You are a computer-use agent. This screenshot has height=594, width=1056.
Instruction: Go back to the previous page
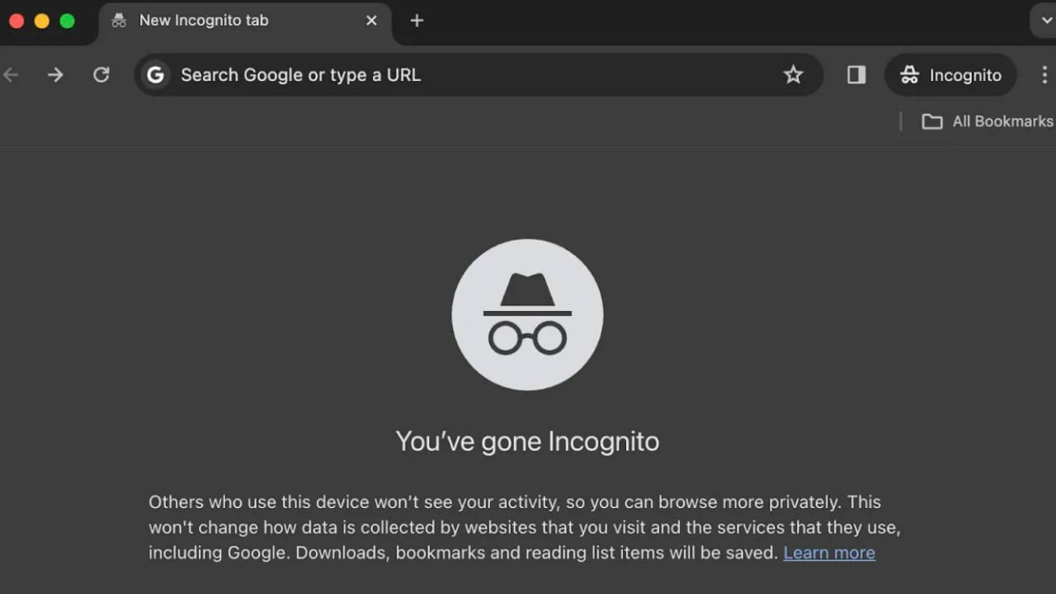tap(11, 75)
